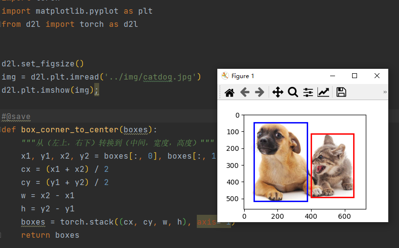Viewport: 399px width, 248px height.
Task: Click the fold marker at return boxes
Action: 1,235
